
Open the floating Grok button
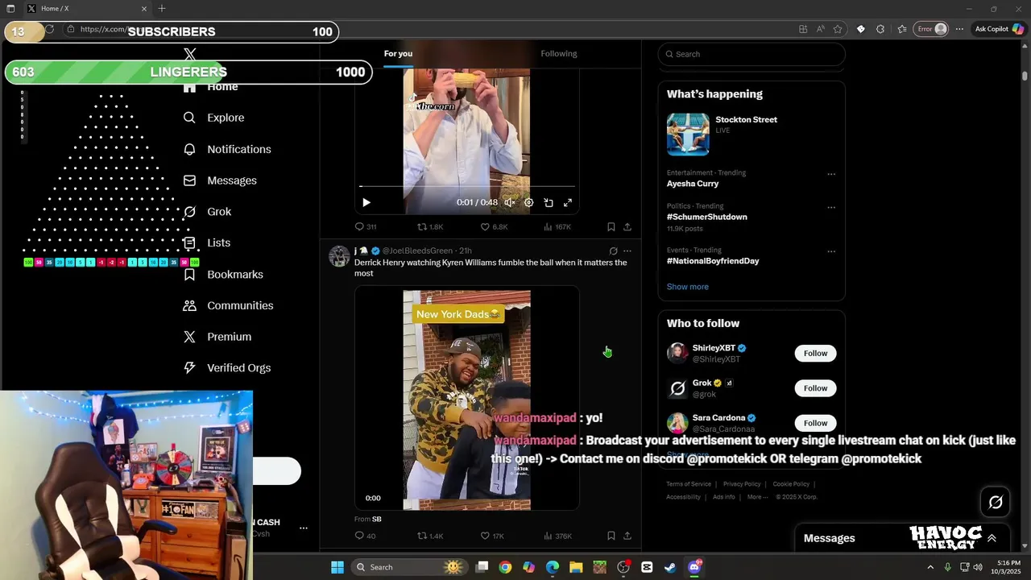(x=996, y=503)
